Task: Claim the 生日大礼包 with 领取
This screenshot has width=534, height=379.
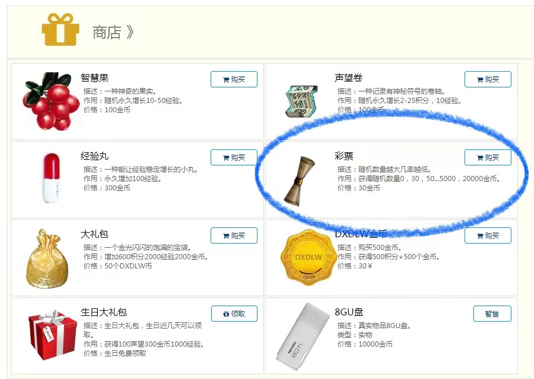Action: [x=234, y=314]
